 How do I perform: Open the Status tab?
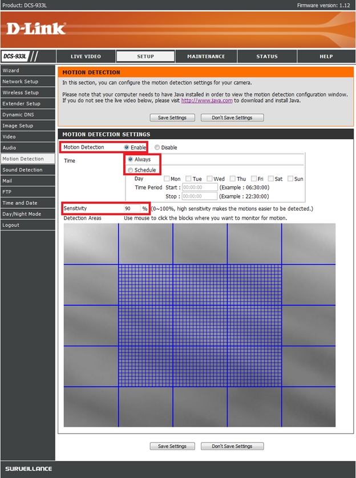click(266, 56)
